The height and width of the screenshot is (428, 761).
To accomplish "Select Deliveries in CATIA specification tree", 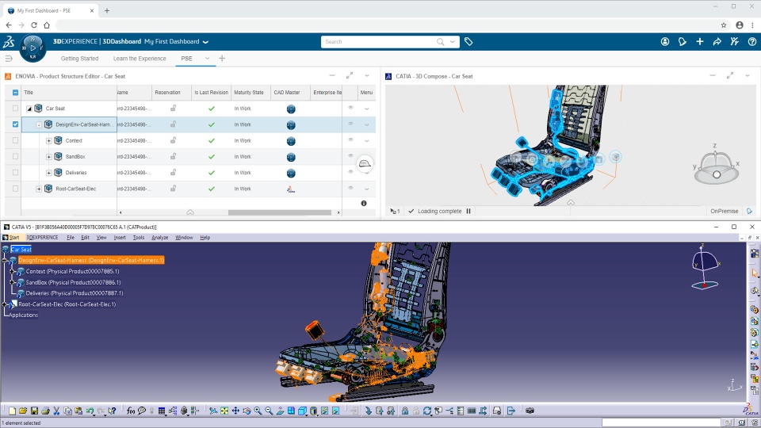I will pos(75,293).
